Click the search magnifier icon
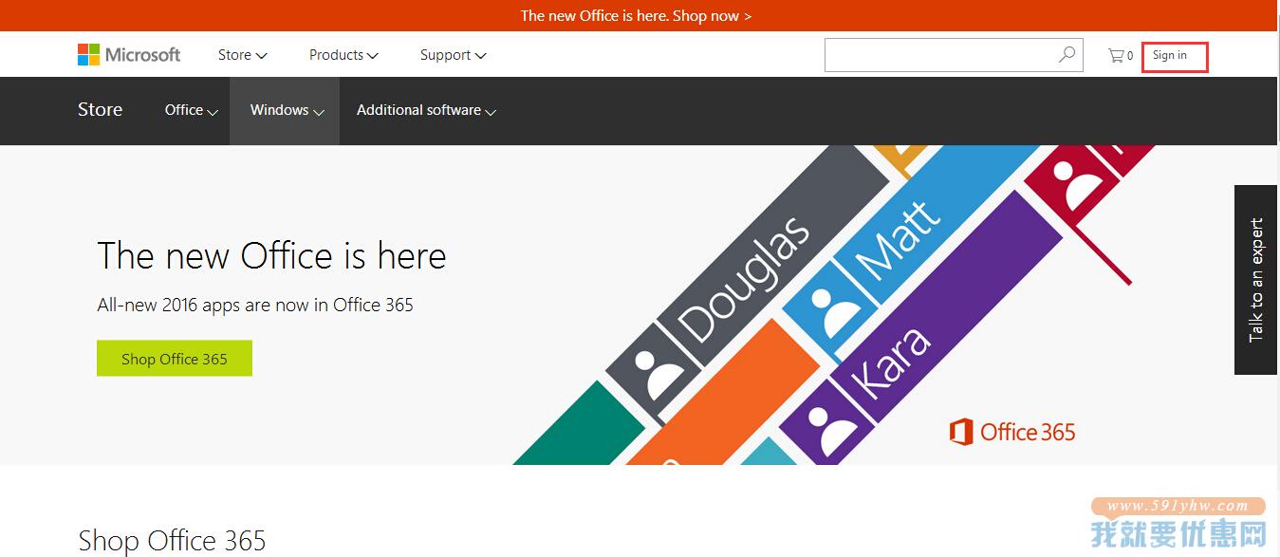This screenshot has width=1280, height=557. tap(1067, 55)
